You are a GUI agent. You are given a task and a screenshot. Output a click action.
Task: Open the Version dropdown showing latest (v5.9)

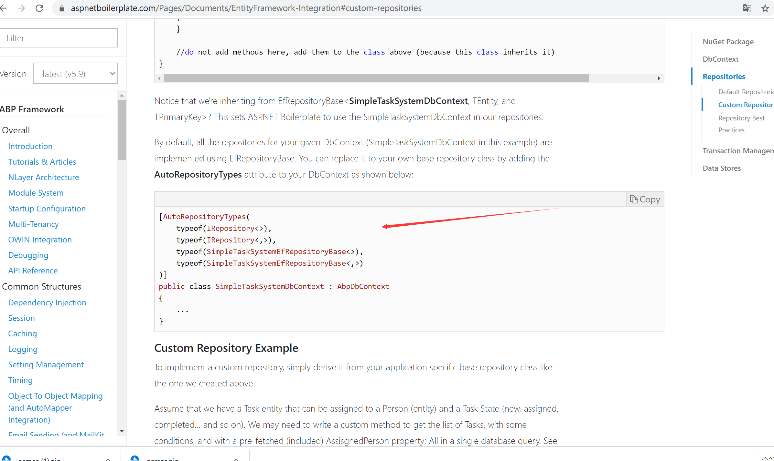75,73
